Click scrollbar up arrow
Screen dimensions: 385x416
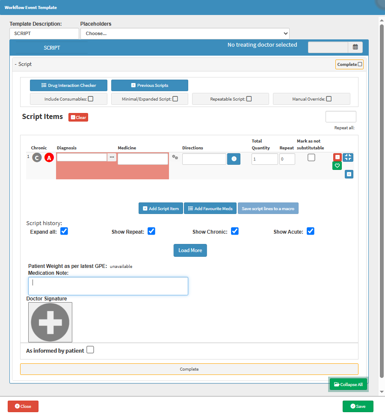382,20
